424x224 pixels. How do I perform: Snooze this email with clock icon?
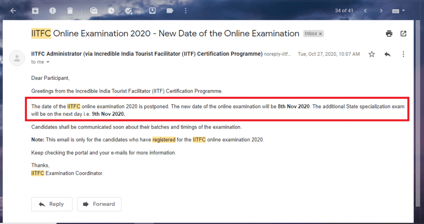[111, 10]
